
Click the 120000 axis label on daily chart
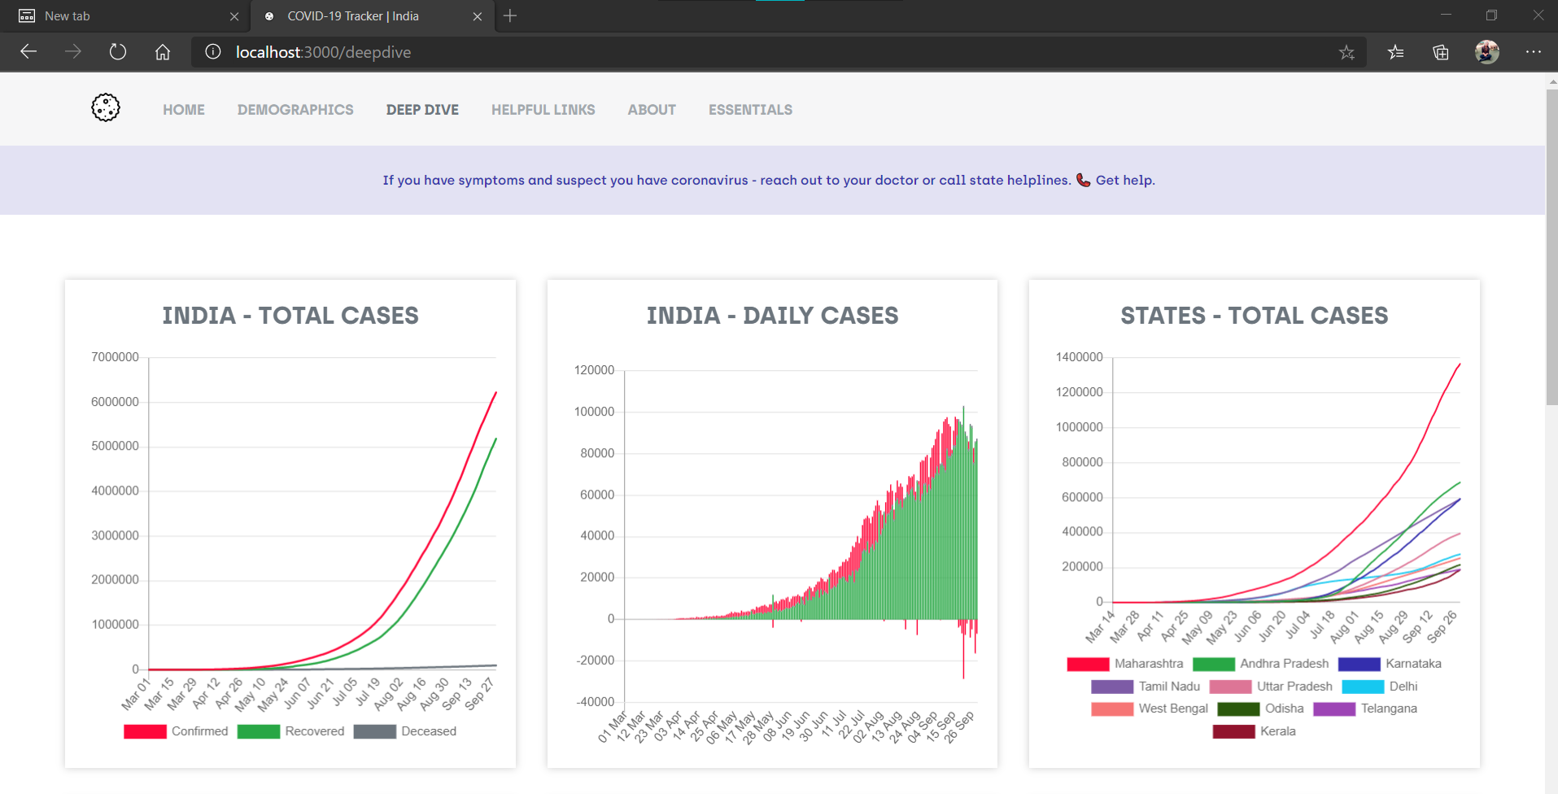[595, 370]
